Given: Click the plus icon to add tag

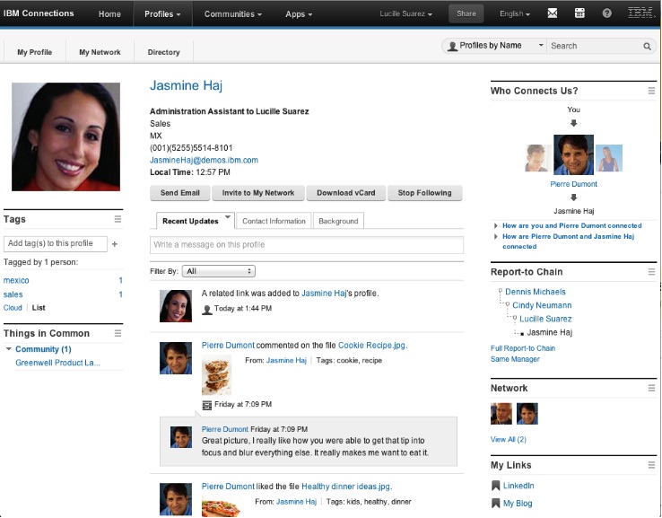Looking at the screenshot, I should (x=115, y=244).
